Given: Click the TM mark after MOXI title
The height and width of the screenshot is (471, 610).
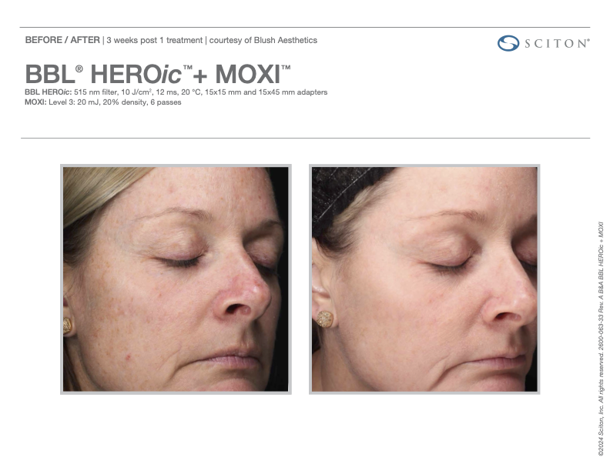Looking at the screenshot, I should pyautogui.click(x=286, y=68).
